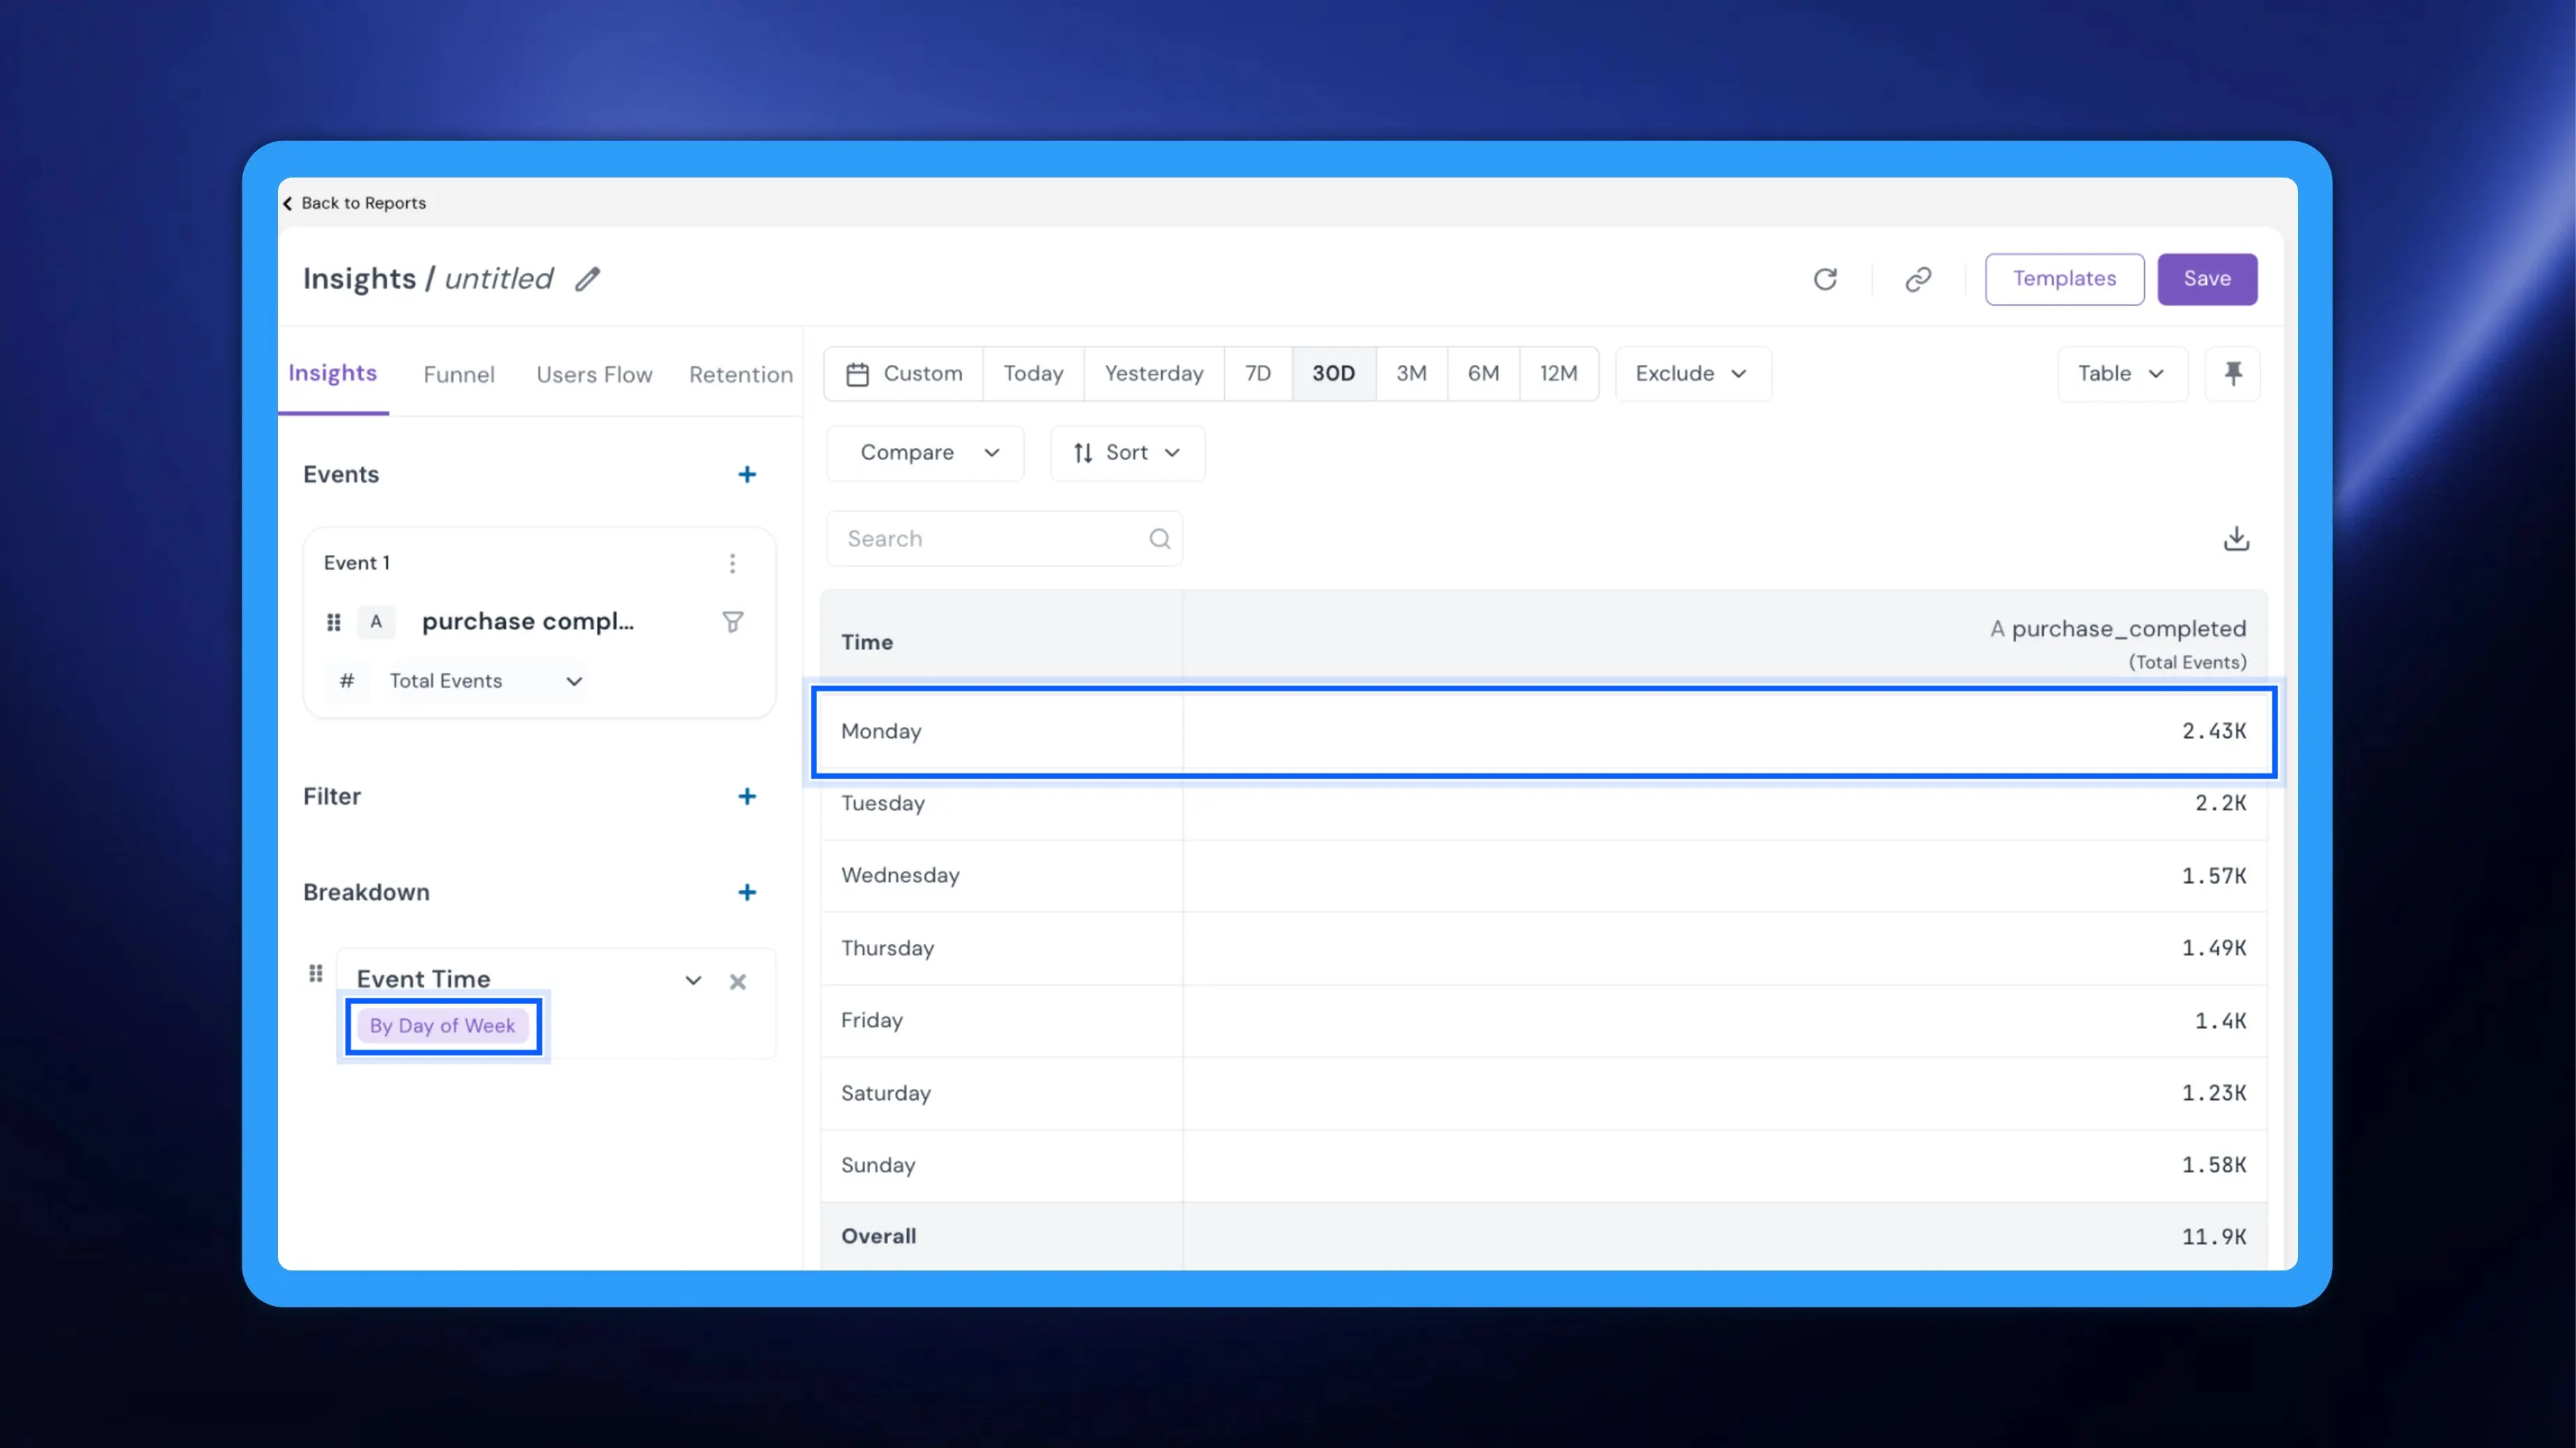This screenshot has height=1448, width=2576.
Task: Open the Total Events dropdown
Action: [486, 682]
